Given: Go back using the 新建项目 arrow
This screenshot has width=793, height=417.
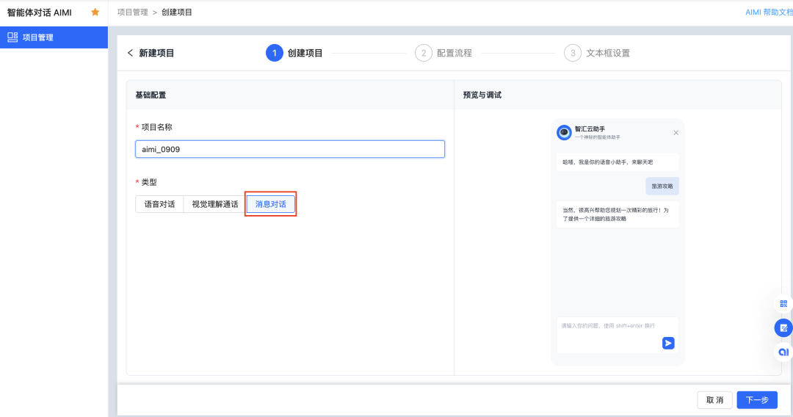Looking at the screenshot, I should tap(130, 53).
